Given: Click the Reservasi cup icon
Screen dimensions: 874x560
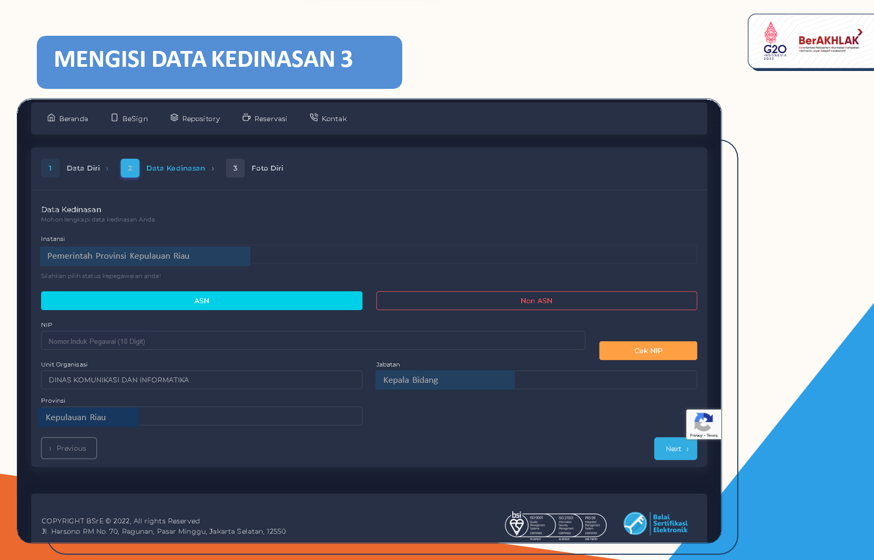Looking at the screenshot, I should tap(246, 118).
